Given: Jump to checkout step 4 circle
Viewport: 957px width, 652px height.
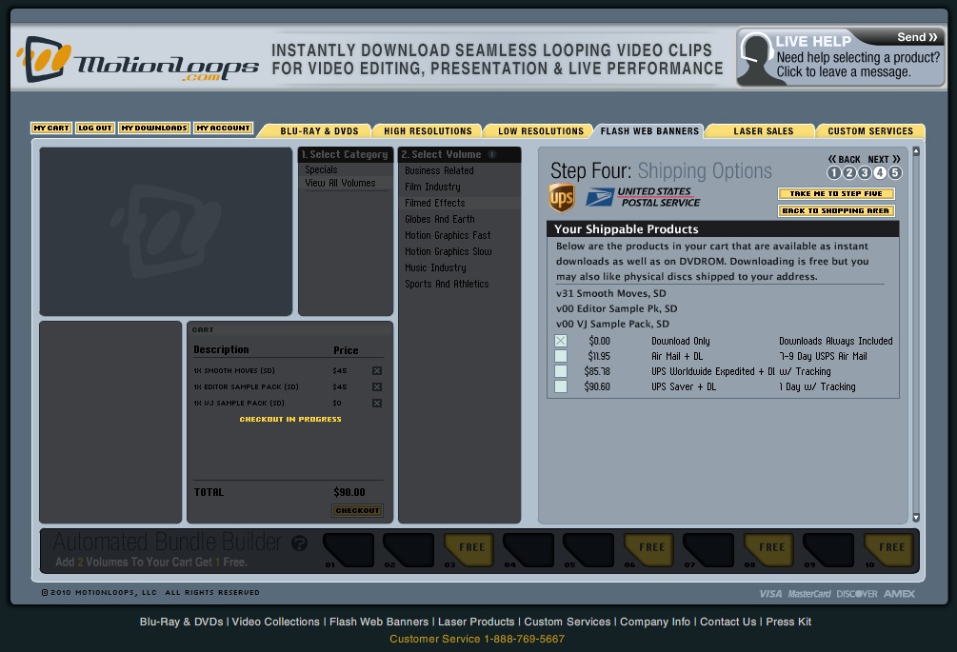Looking at the screenshot, I should pos(880,172).
